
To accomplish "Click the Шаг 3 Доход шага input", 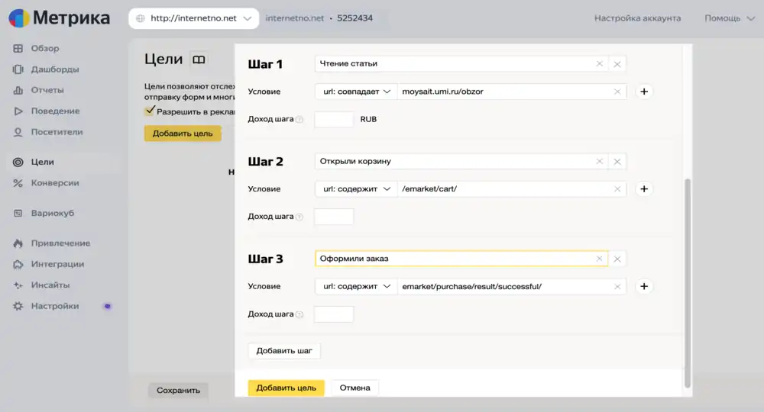I will tap(334, 314).
